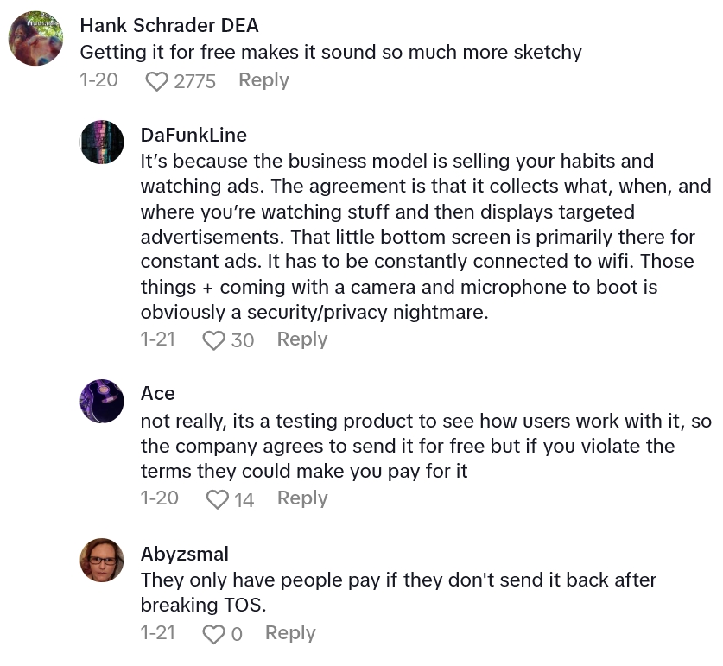Click the DaFunkLine username
Screen dimensions: 723x666
tap(193, 135)
